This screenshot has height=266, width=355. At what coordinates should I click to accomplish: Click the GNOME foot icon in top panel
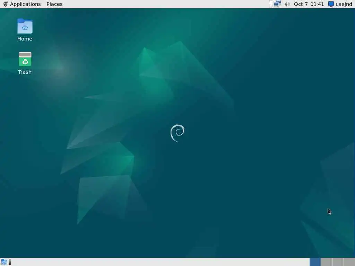6,4
